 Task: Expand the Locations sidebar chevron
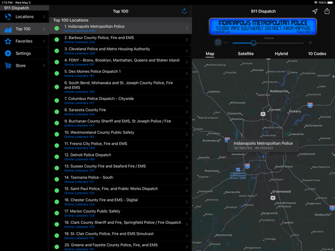point(44,17)
